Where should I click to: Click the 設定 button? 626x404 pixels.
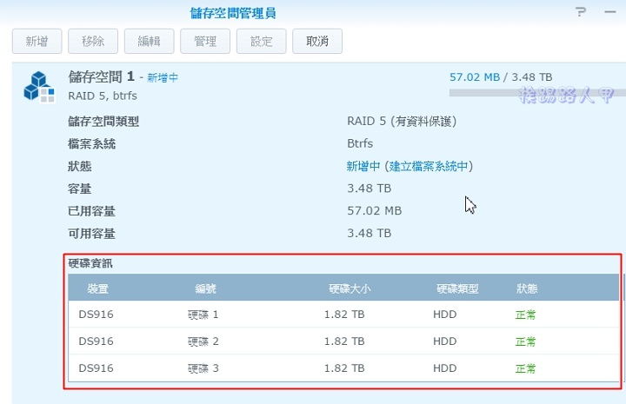tap(261, 41)
